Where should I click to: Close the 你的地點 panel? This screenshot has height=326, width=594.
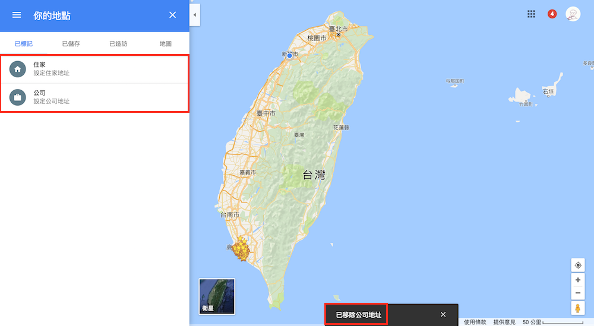[x=172, y=15]
